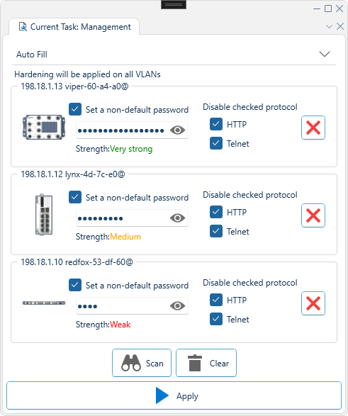Open the tab list dropdown chevron

329,26
